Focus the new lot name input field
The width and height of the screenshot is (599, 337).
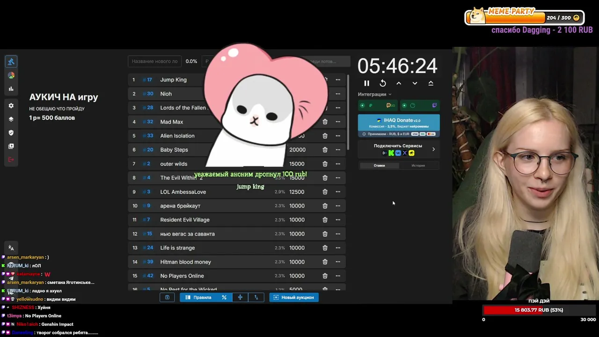(155, 61)
